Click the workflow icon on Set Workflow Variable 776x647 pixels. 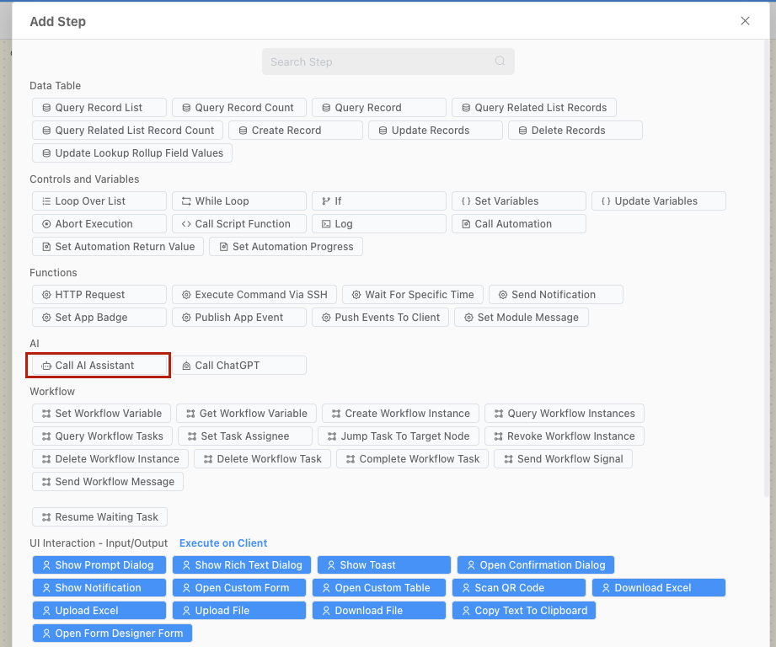(46, 414)
